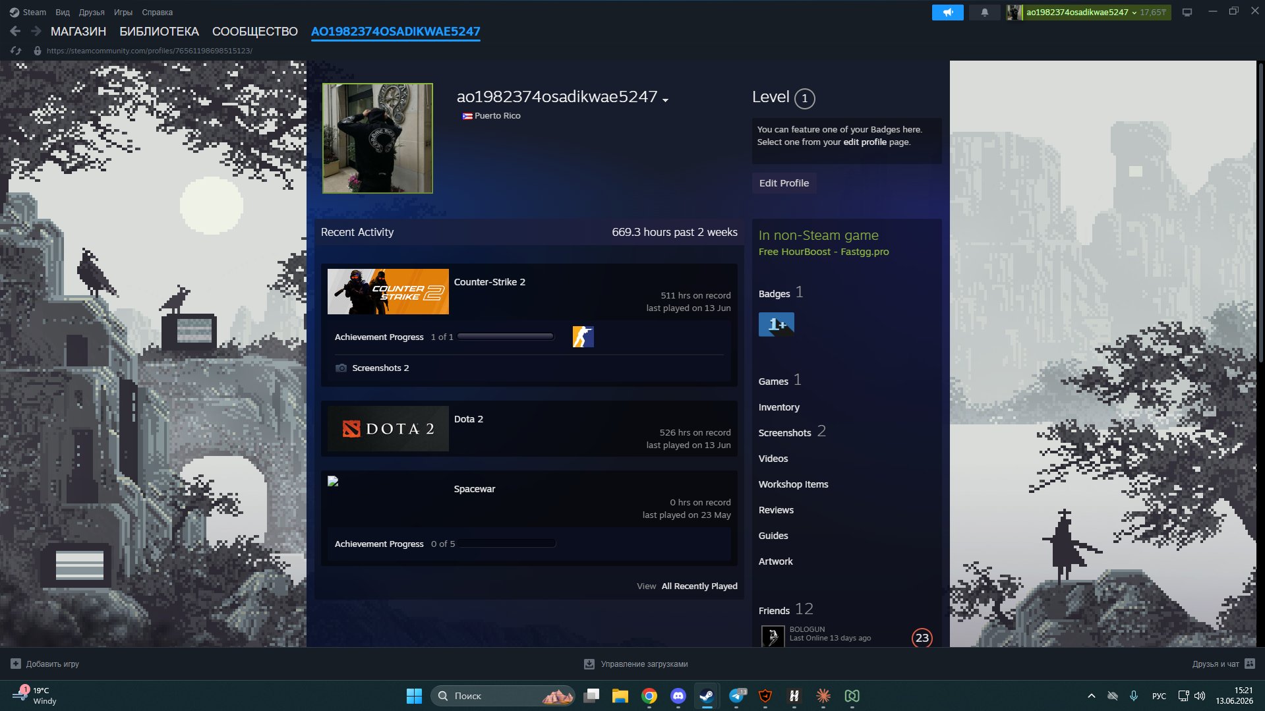This screenshot has width=1265, height=711.
Task: Click the camera icon next to Screenshots 2
Action: click(x=341, y=368)
